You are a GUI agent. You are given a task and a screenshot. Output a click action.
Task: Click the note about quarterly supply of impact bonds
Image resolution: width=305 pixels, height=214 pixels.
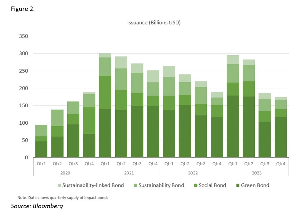coord(63,198)
